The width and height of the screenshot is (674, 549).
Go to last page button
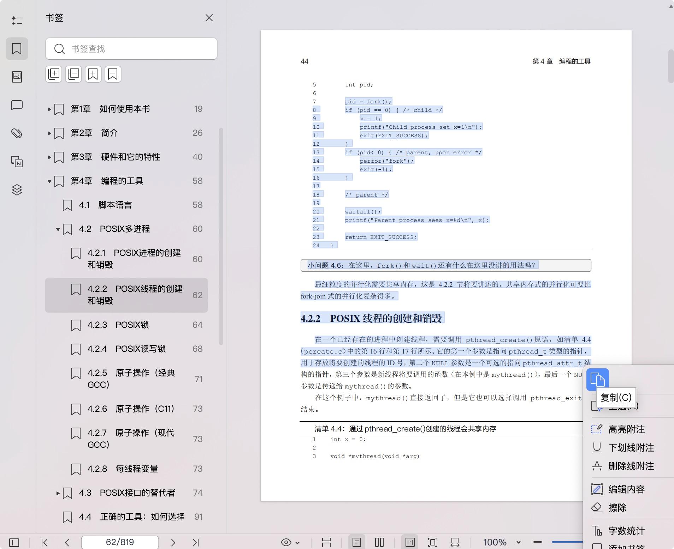point(196,542)
